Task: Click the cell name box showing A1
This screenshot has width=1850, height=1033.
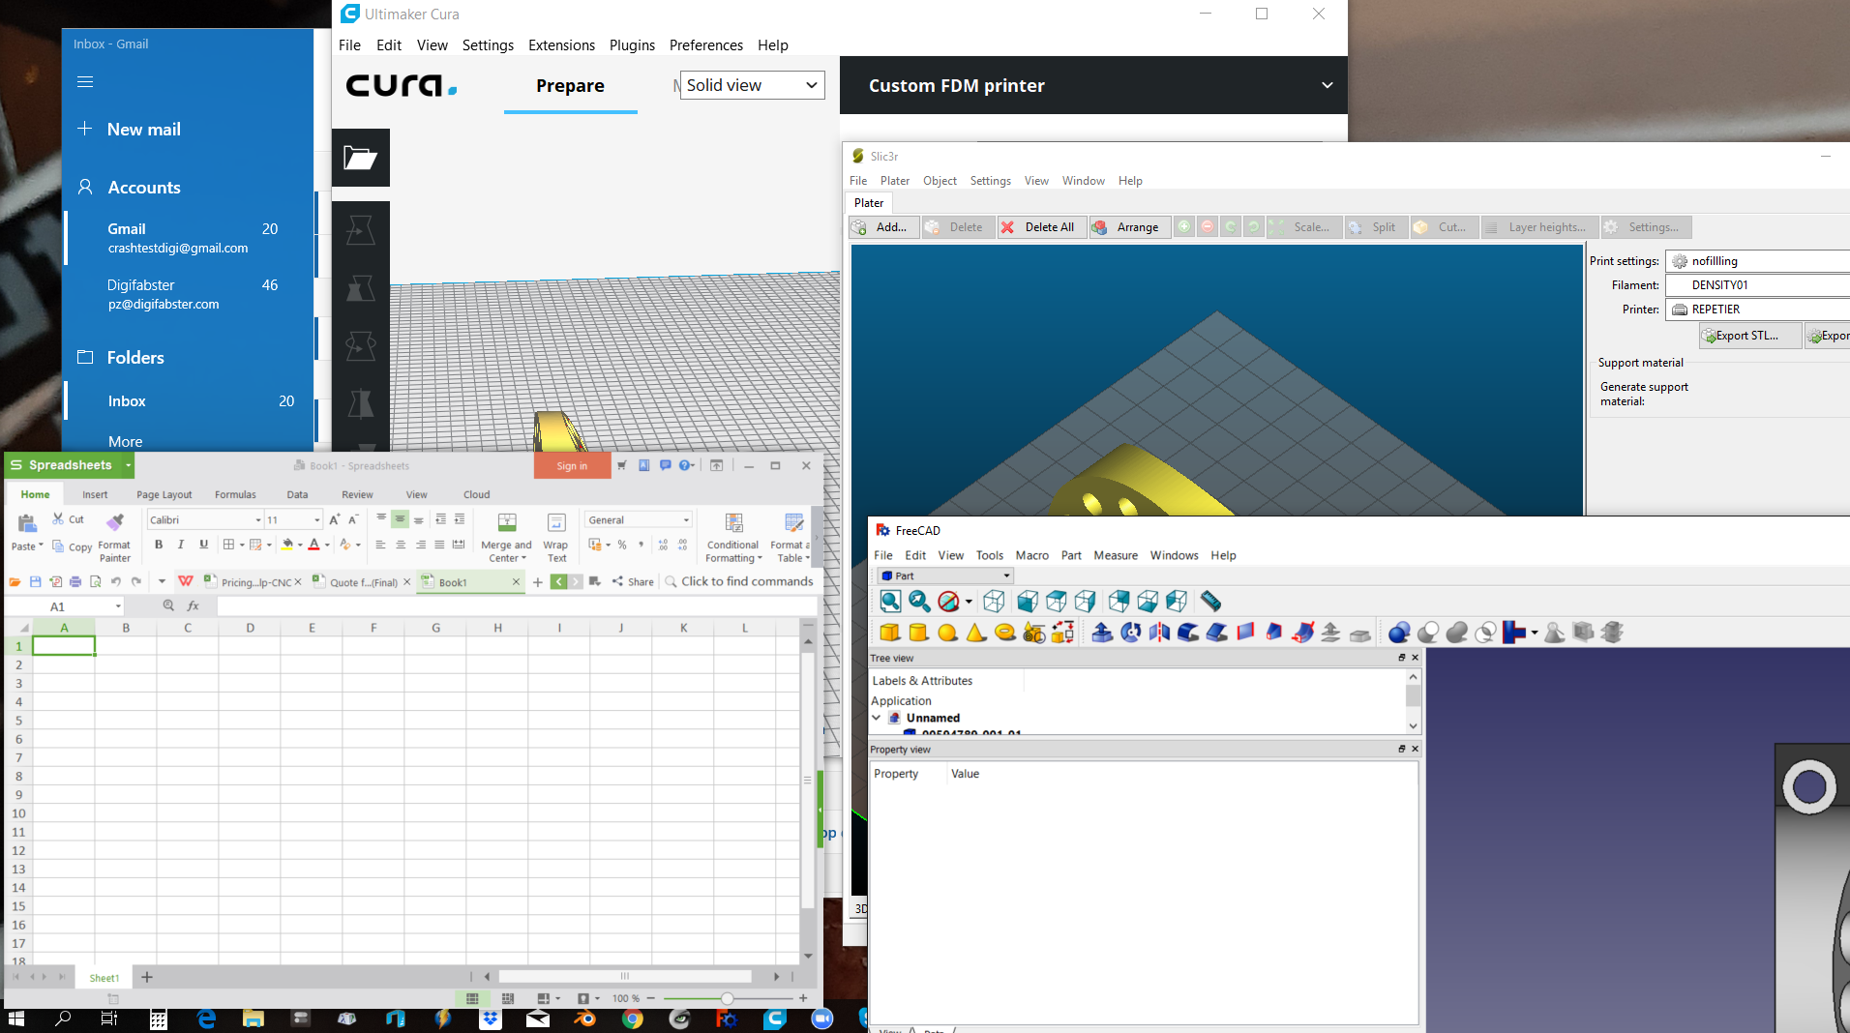Action: (66, 606)
